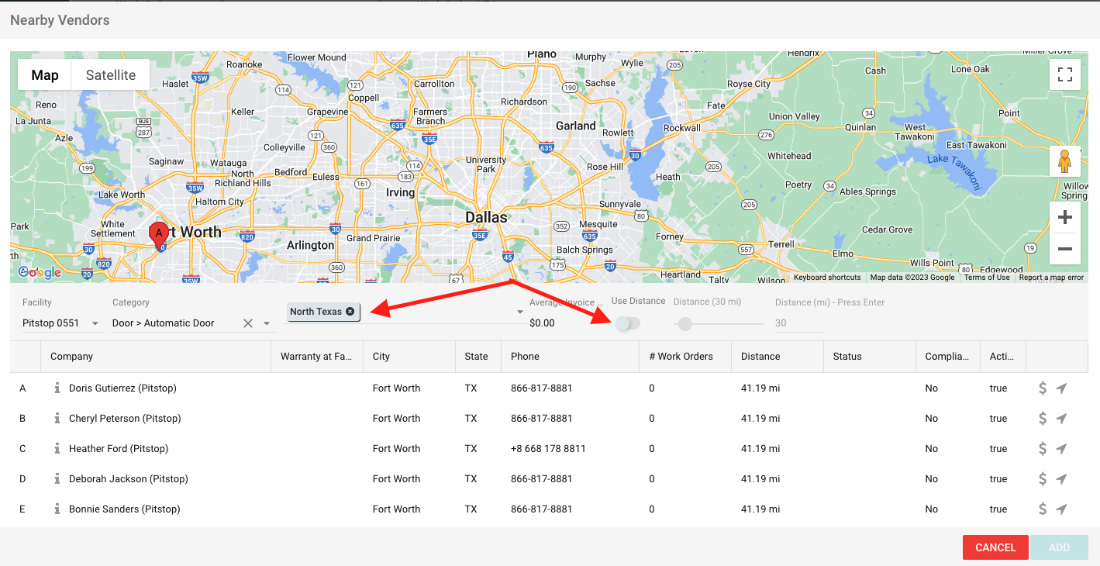This screenshot has height=566, width=1100.
Task: Switch to Satellite view tab
Action: 111,75
